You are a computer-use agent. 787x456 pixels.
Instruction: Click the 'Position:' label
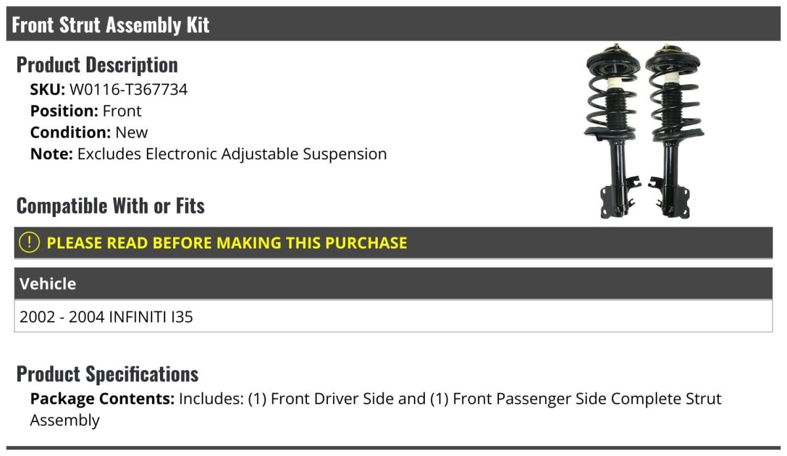pos(64,111)
